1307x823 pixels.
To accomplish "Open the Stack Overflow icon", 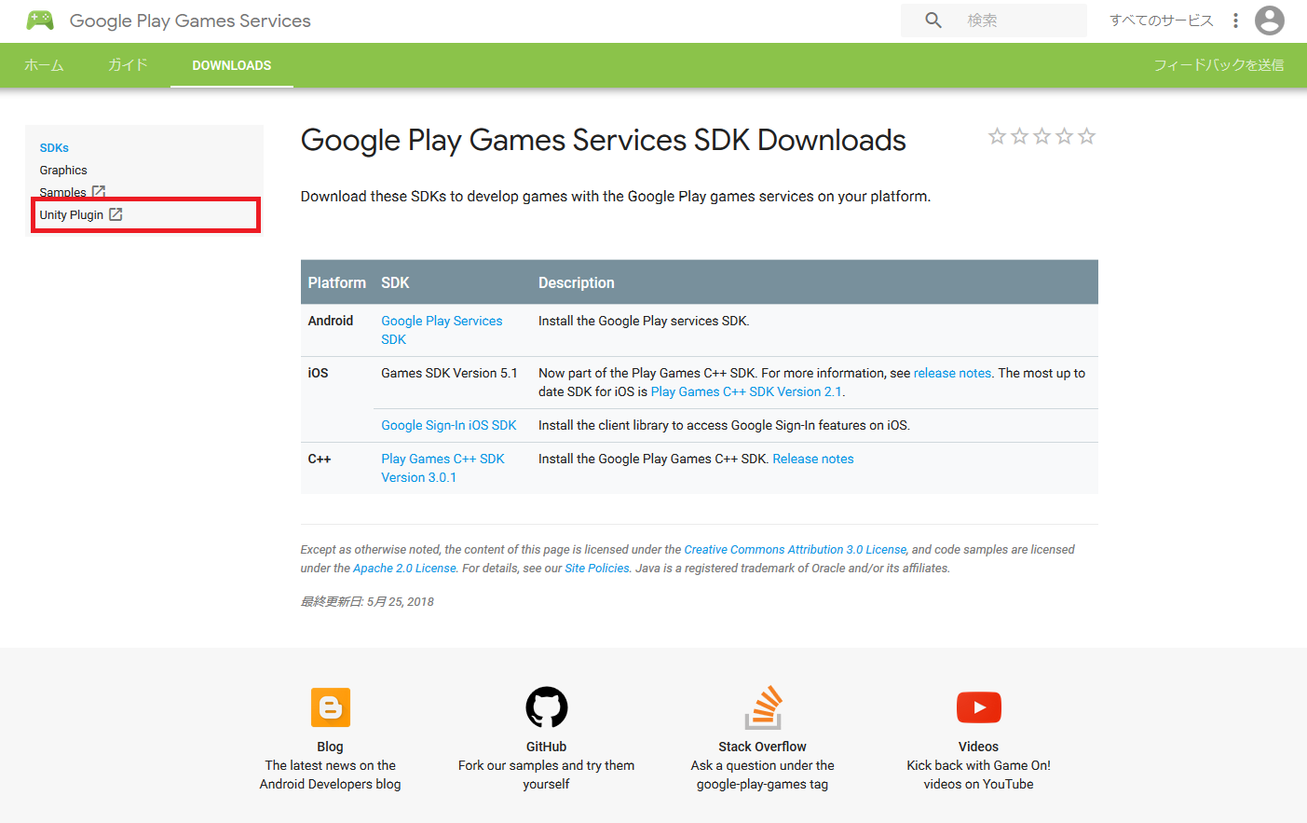I will 763,707.
